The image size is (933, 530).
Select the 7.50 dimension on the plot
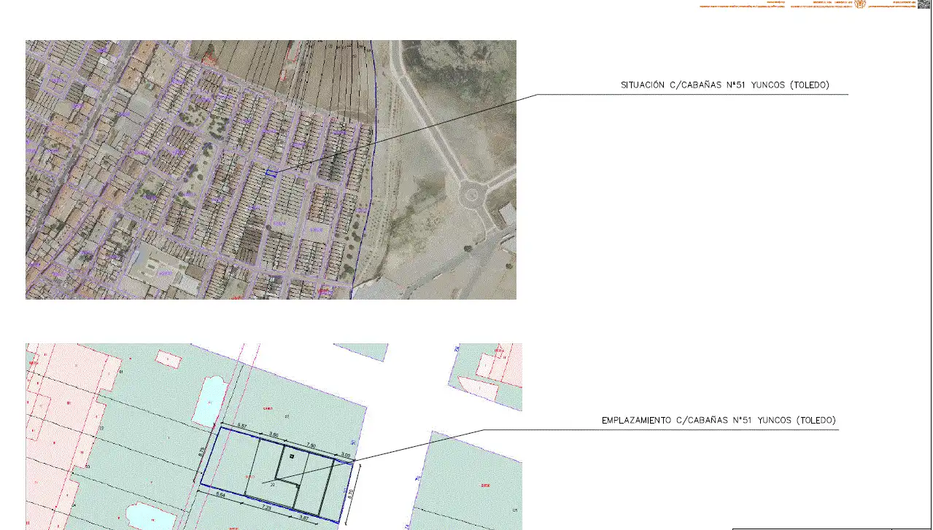tap(310, 445)
